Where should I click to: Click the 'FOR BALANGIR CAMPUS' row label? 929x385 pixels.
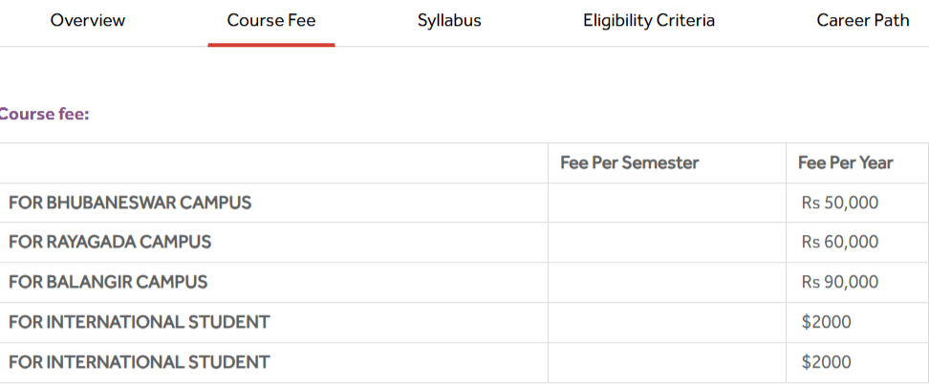pos(108,282)
